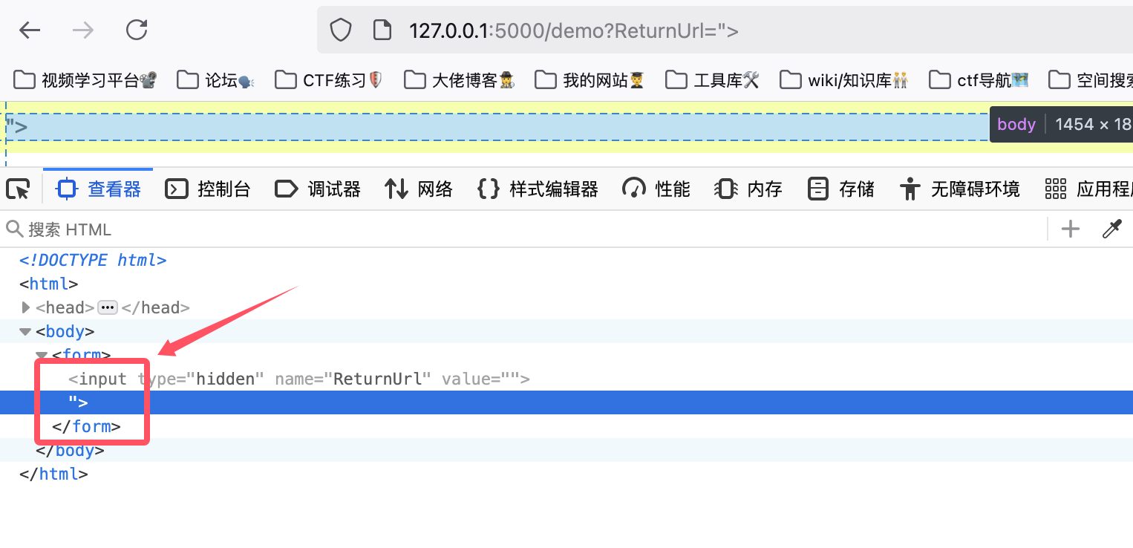The height and width of the screenshot is (548, 1133).
Task: Collapse the form element node
Action: pos(42,355)
